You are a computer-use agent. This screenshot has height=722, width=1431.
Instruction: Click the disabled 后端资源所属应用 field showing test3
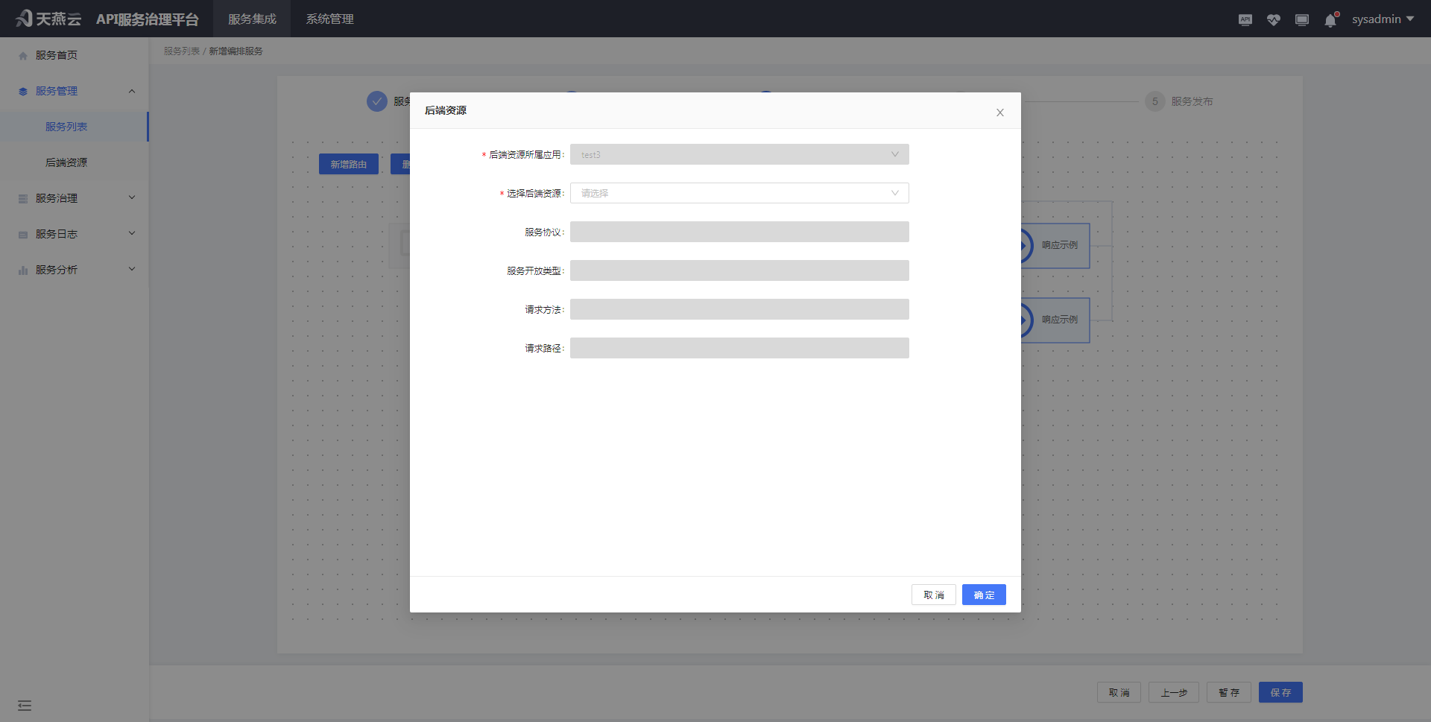click(739, 154)
